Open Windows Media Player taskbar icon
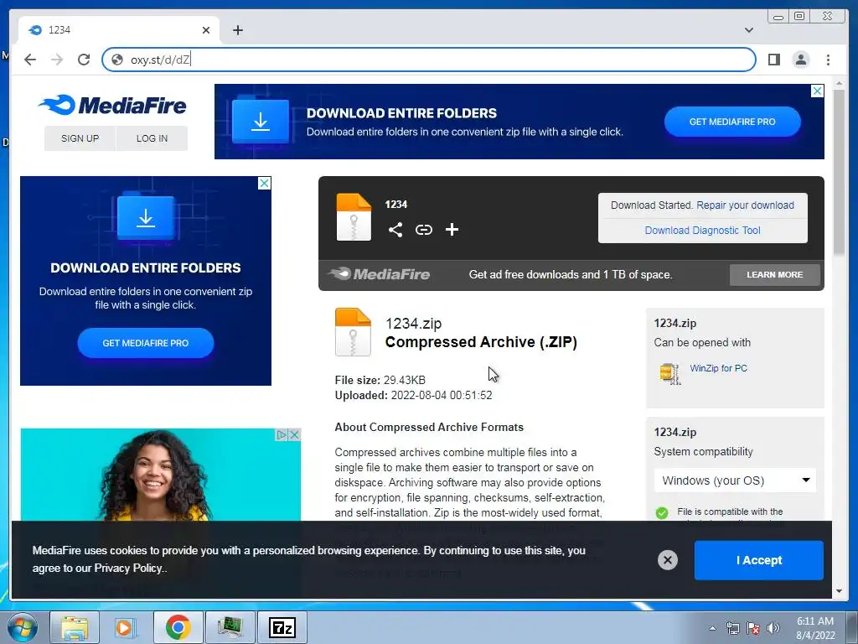This screenshot has height=644, width=858. pos(126,627)
